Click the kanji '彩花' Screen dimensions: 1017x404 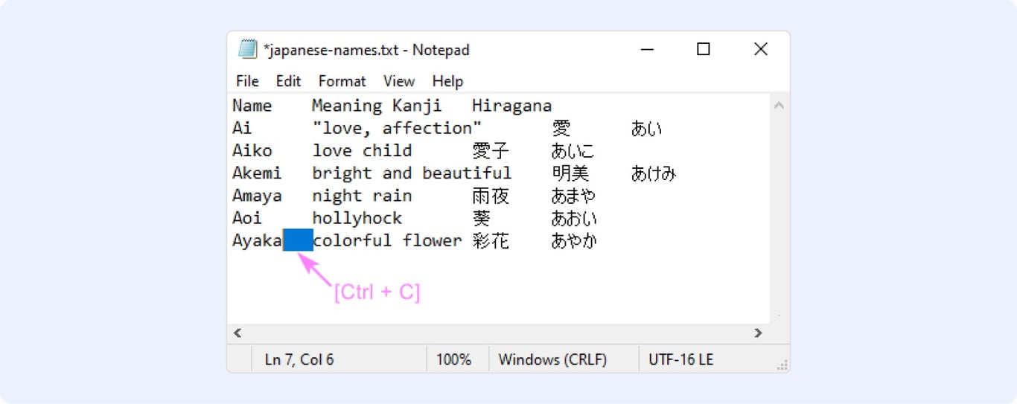(x=491, y=241)
